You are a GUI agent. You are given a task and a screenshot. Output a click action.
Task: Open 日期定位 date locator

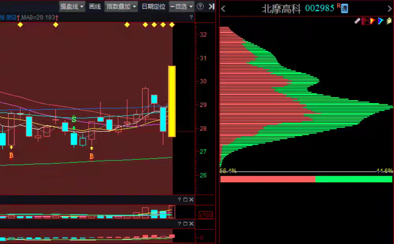[154, 7]
